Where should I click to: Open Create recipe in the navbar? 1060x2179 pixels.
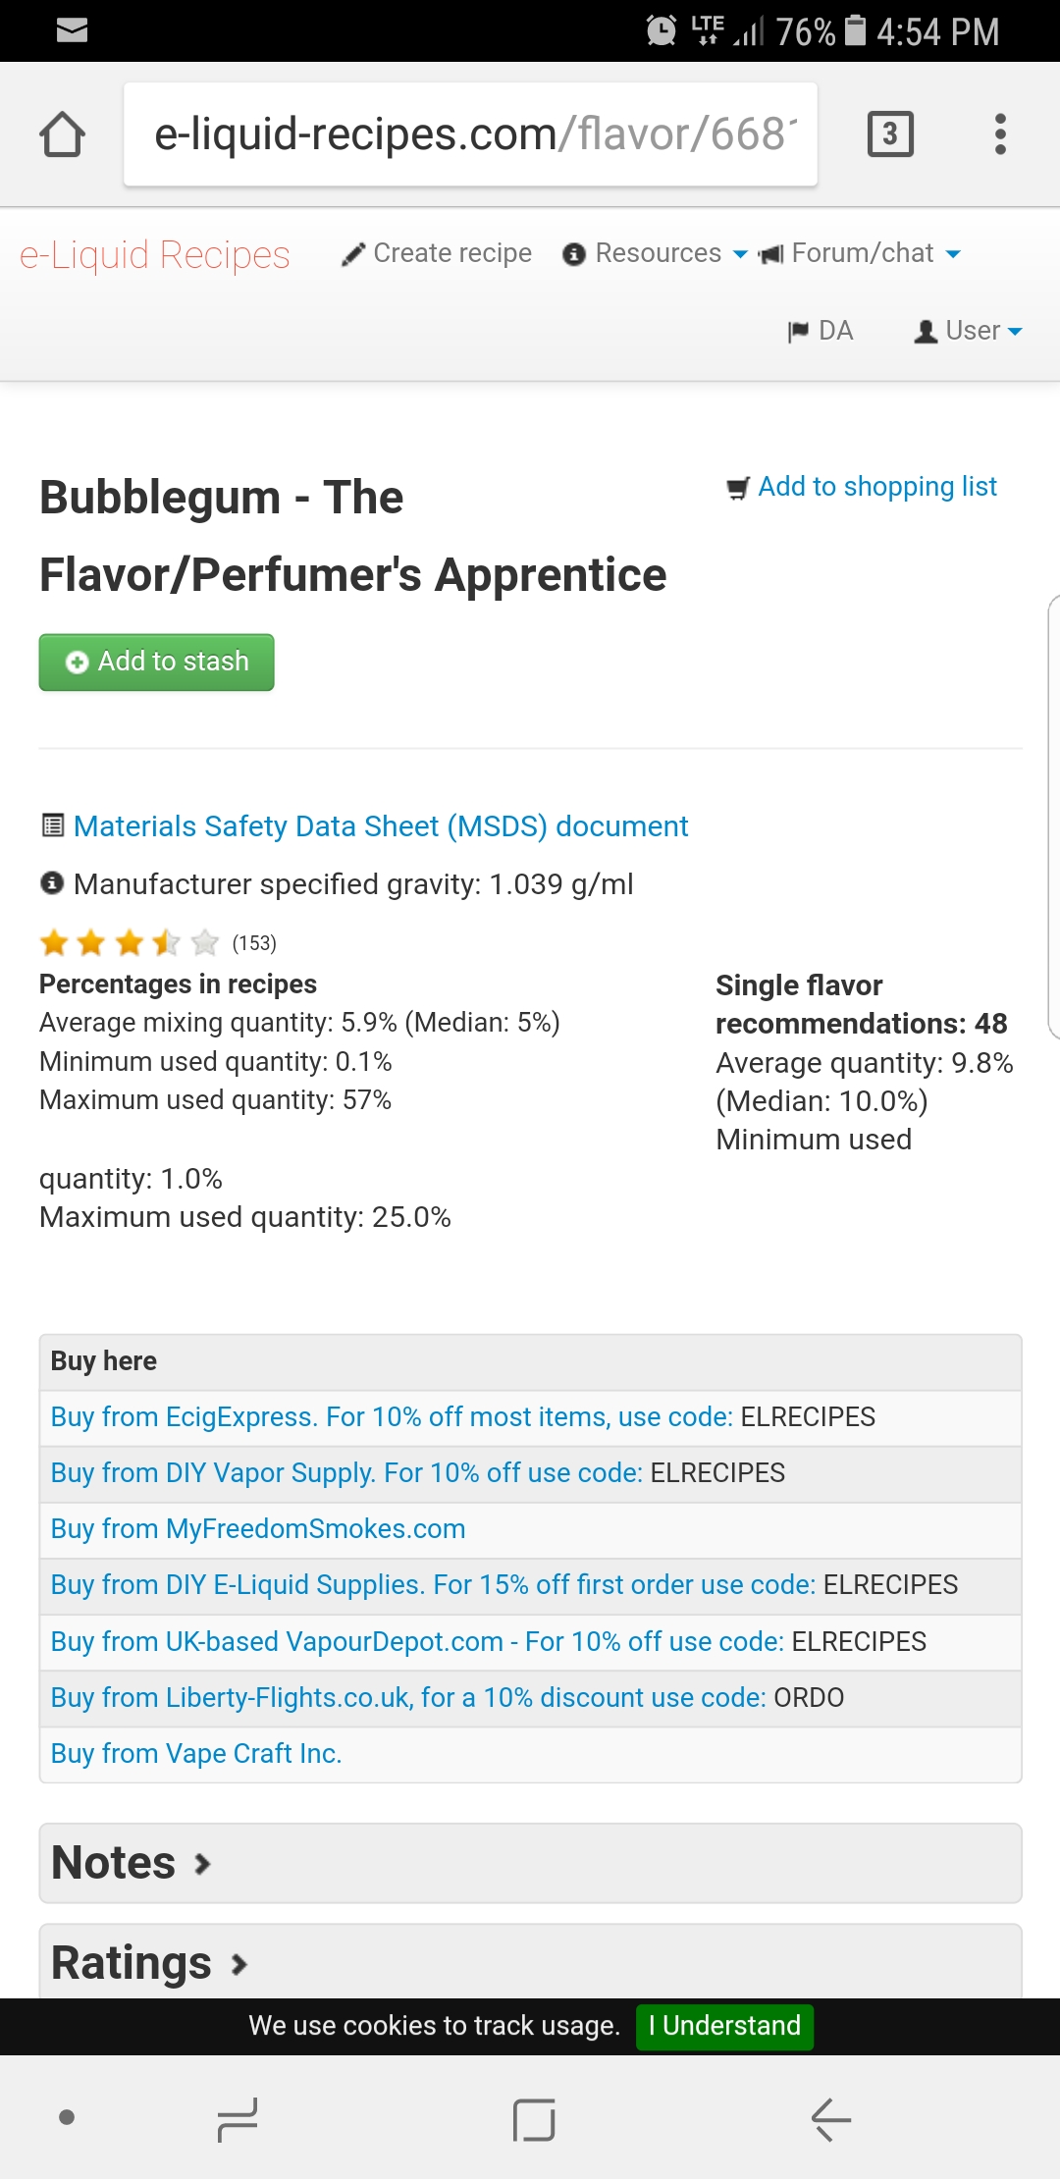click(x=437, y=253)
